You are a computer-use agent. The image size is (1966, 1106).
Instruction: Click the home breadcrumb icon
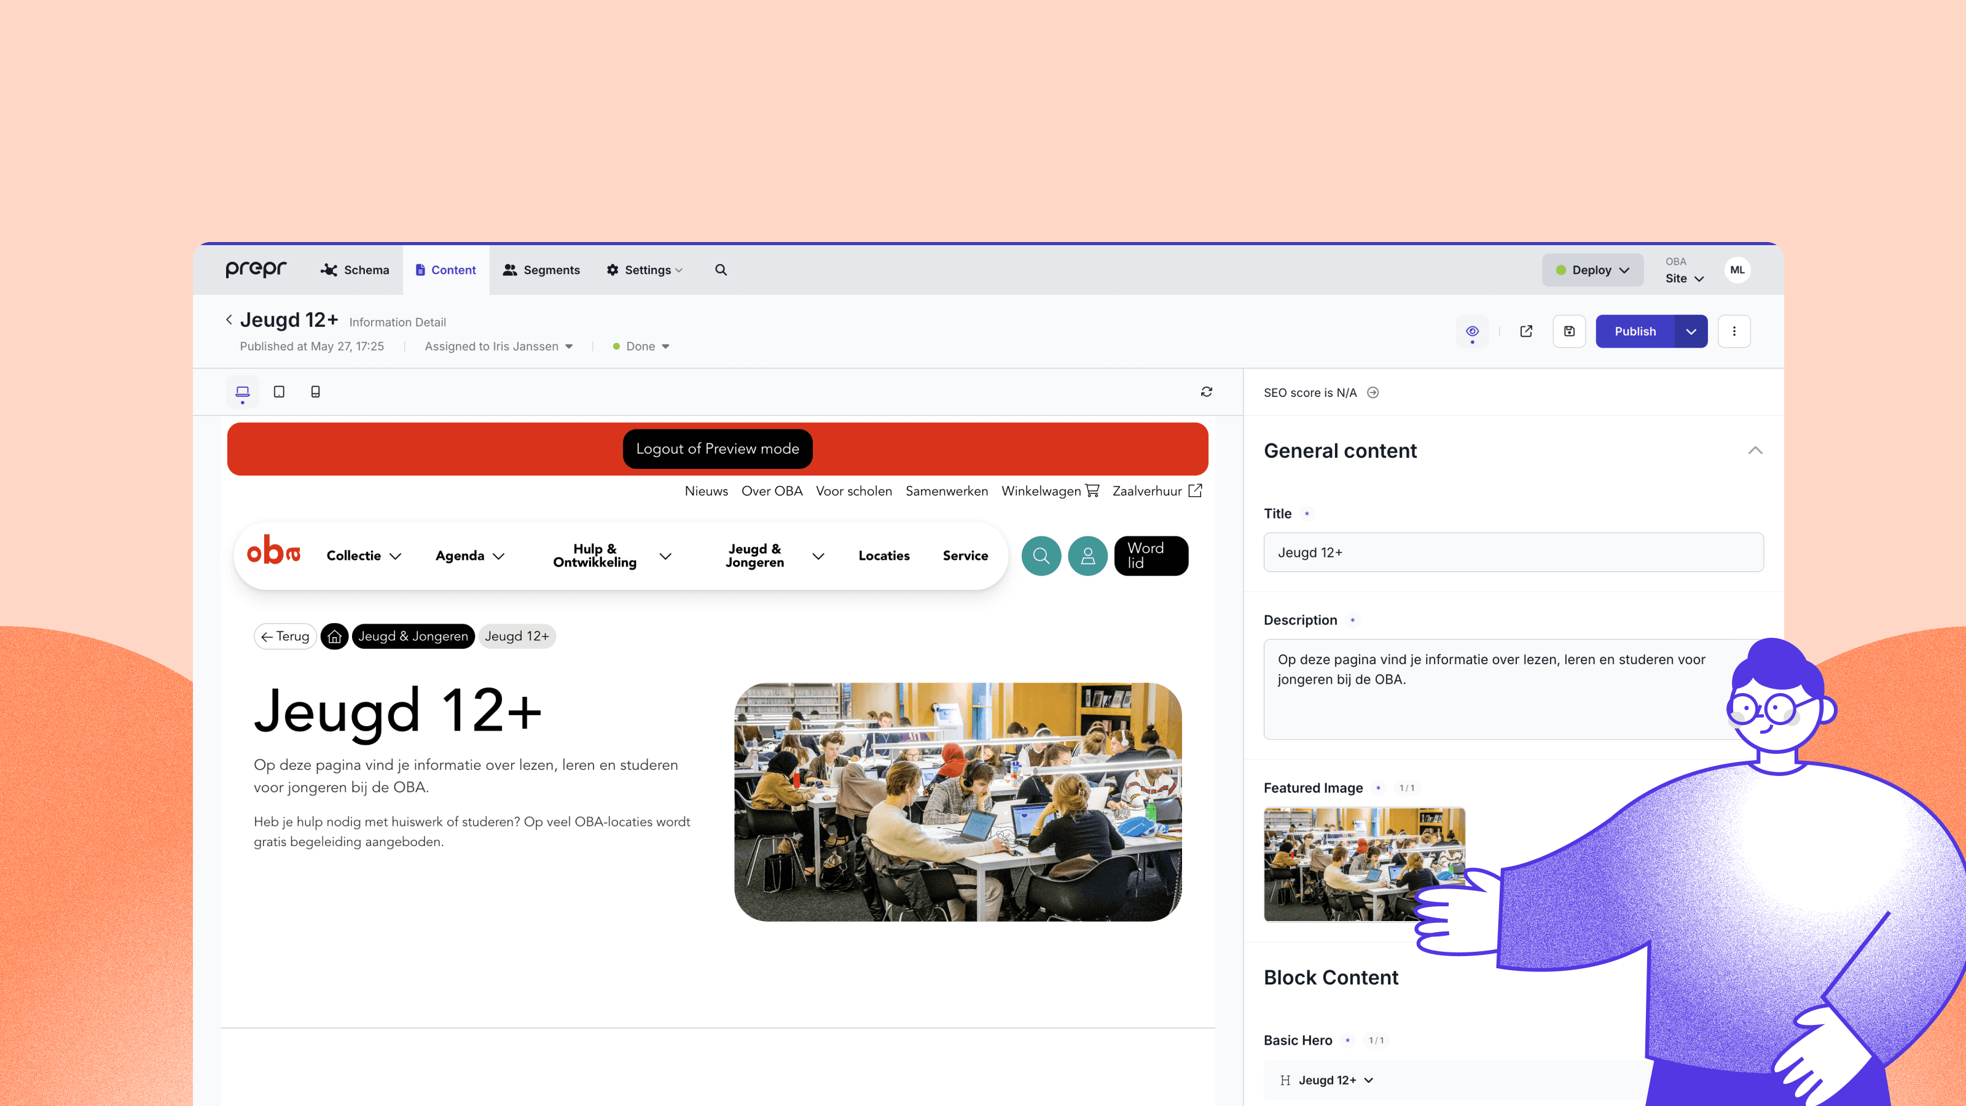(x=334, y=637)
